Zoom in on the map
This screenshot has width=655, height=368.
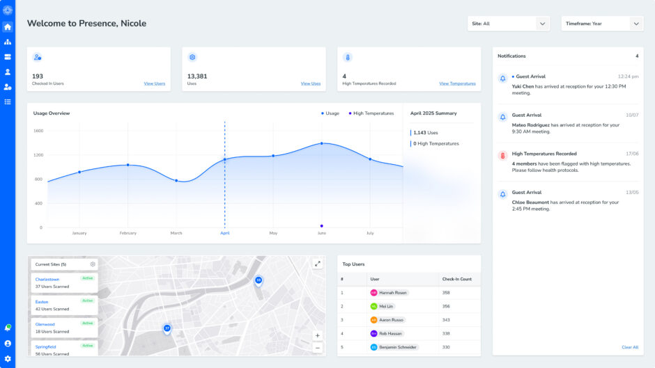click(318, 335)
